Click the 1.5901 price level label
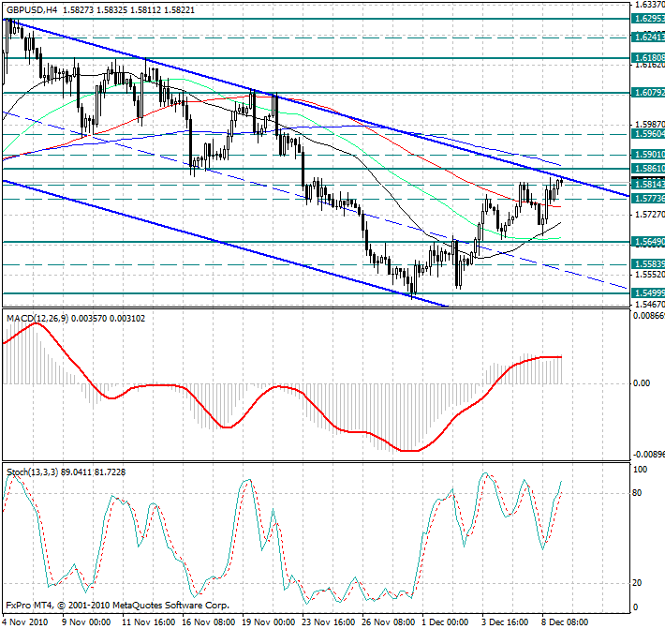This screenshot has width=665, height=629. pos(648,155)
